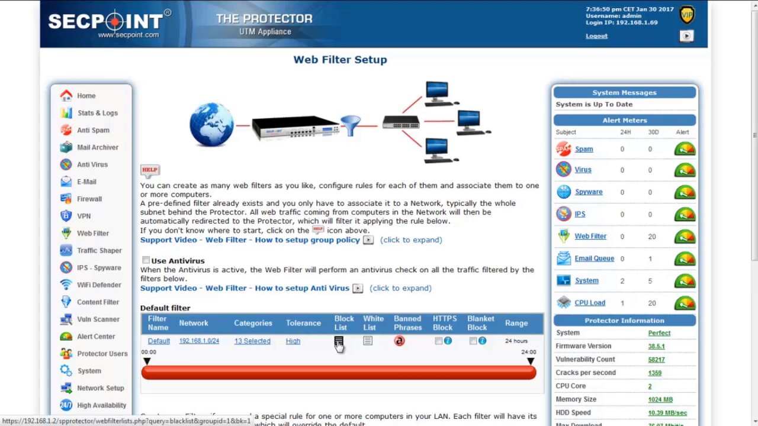
Task: Open the IPS alert meter link
Action: [580, 214]
